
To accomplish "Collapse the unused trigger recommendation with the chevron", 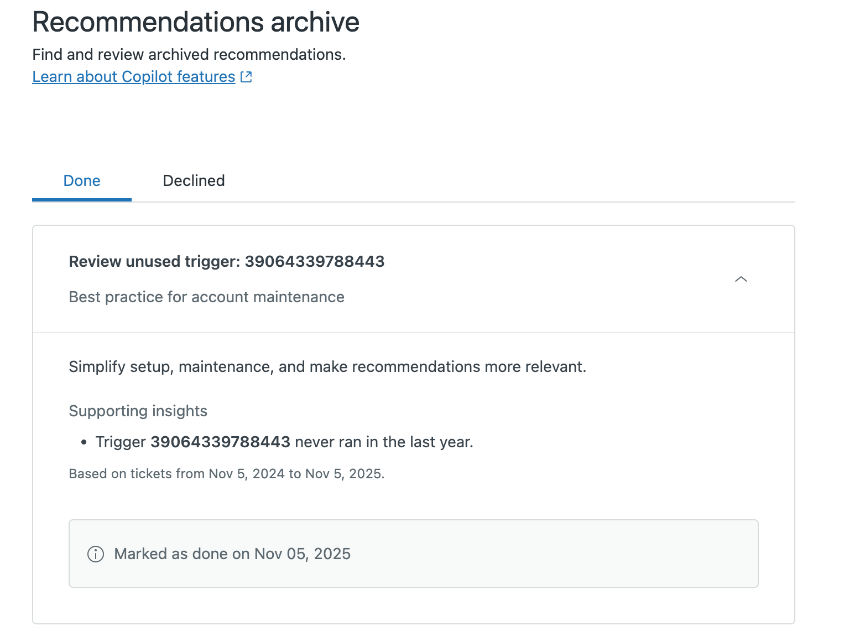I will point(741,279).
